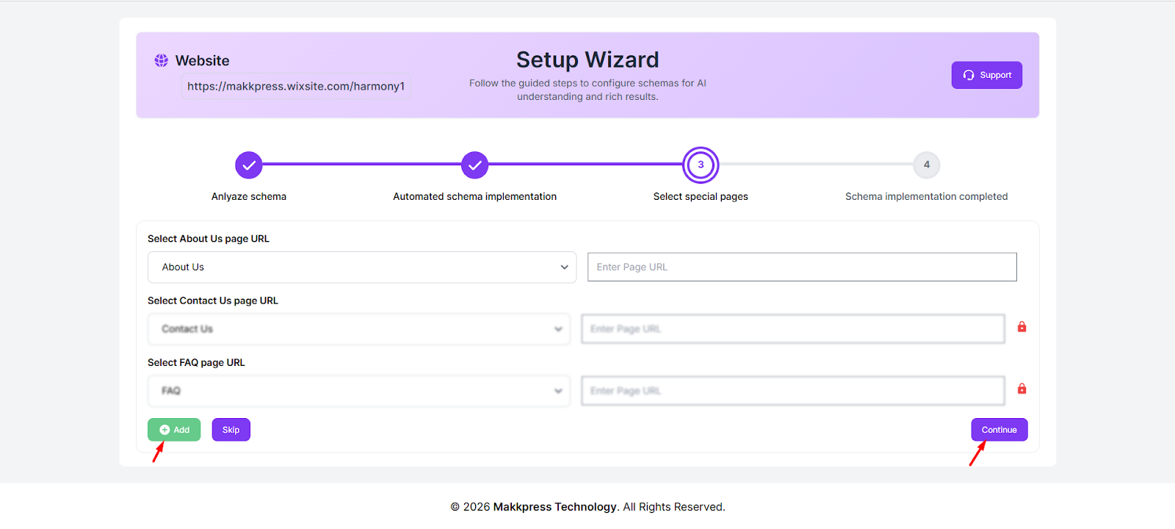Open the Contact Us page dropdown

[358, 329]
